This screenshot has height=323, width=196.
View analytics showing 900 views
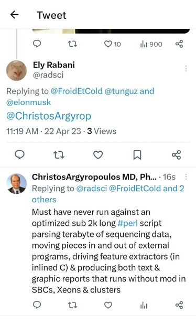point(151,44)
